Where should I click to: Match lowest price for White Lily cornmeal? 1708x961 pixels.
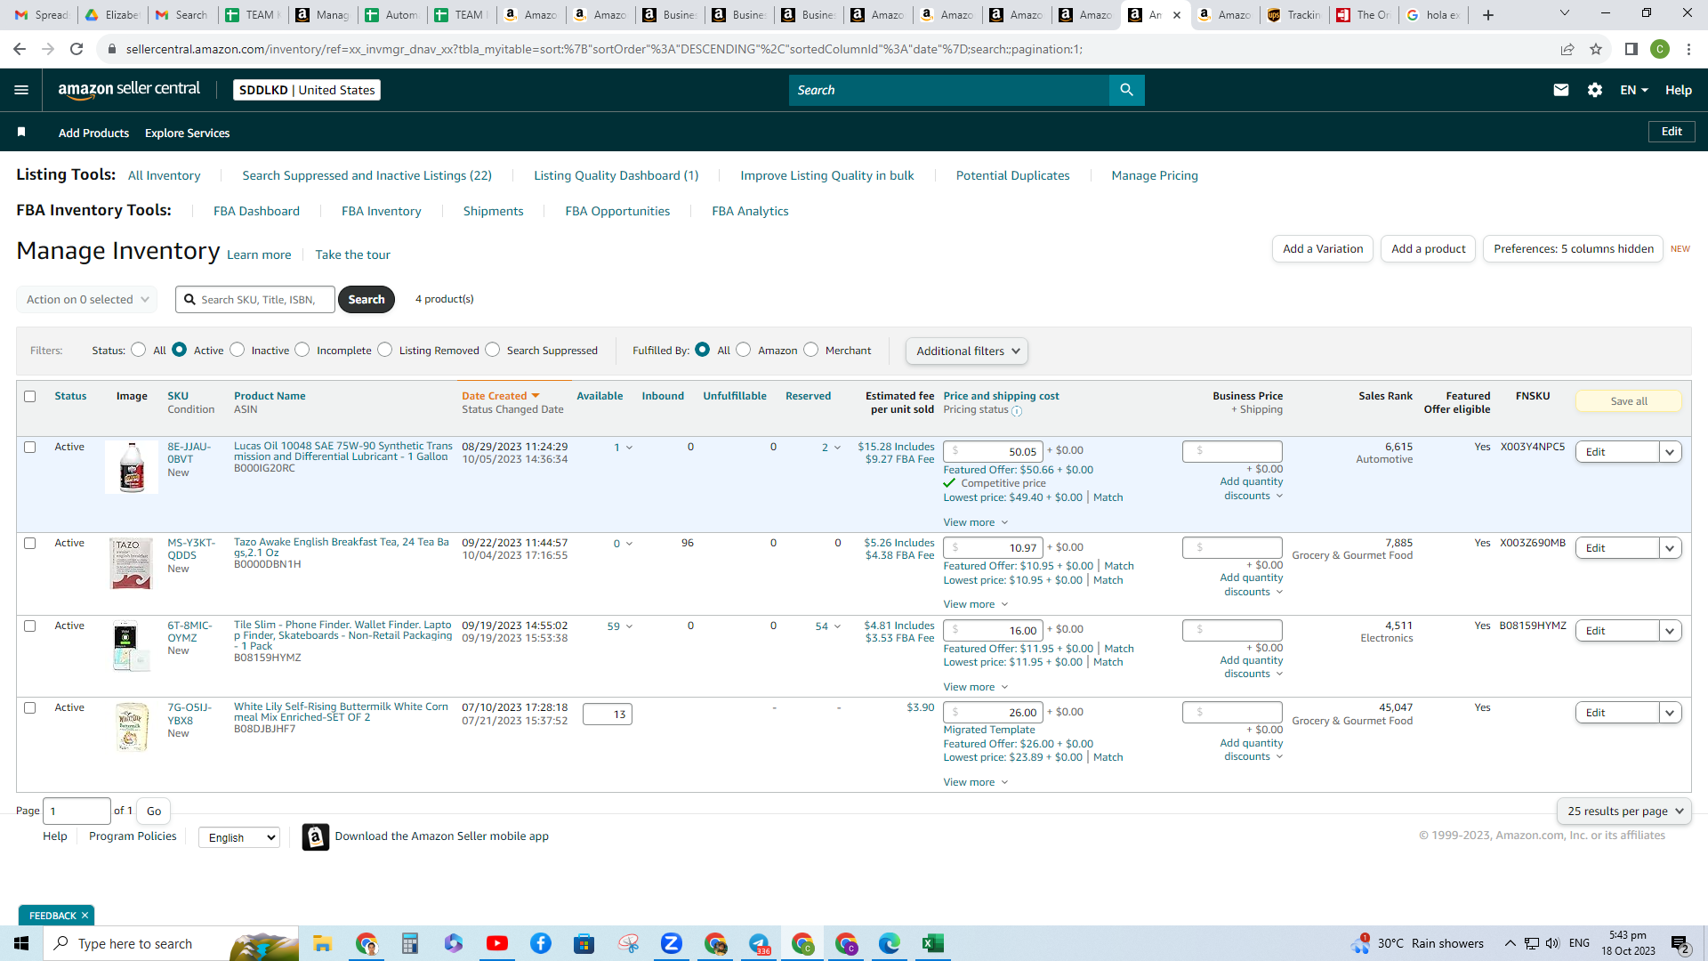pyautogui.click(x=1108, y=757)
